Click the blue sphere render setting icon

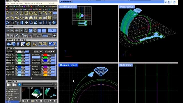[x=50, y=44]
